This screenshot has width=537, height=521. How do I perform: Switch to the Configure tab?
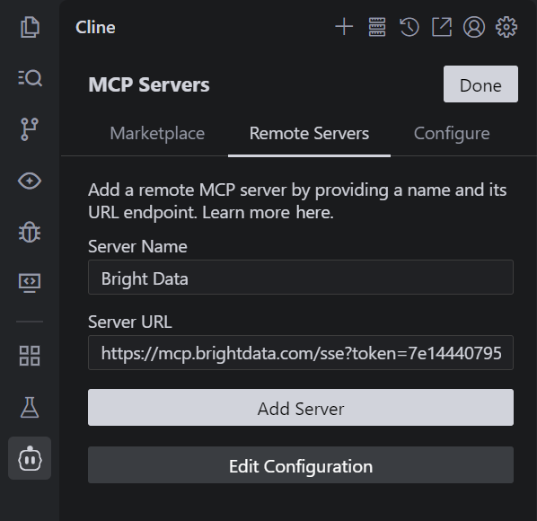coord(452,134)
